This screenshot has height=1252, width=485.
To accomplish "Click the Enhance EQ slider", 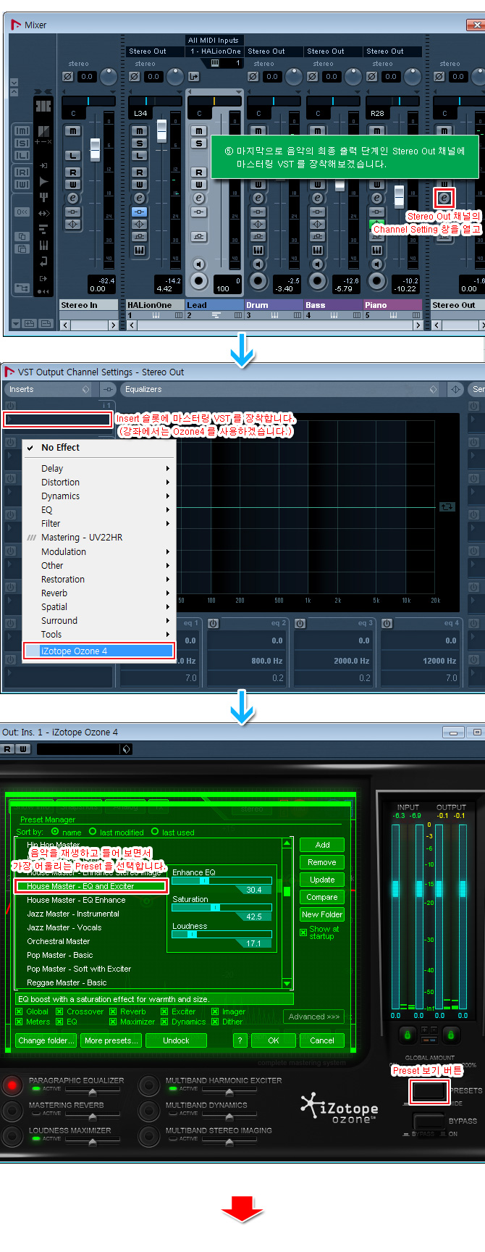I will pyautogui.click(x=222, y=881).
